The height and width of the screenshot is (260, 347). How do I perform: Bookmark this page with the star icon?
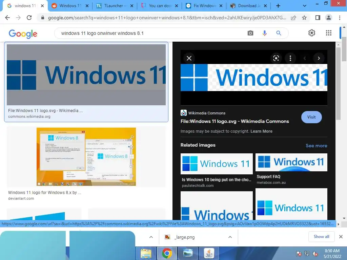click(304, 18)
